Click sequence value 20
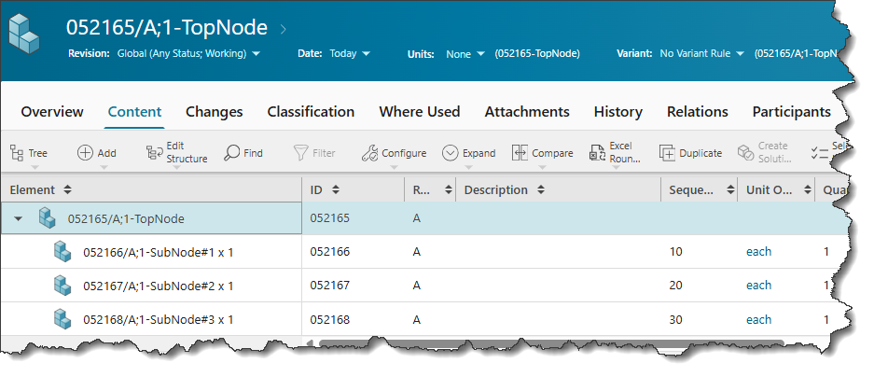This screenshot has height=377, width=874. (x=675, y=286)
